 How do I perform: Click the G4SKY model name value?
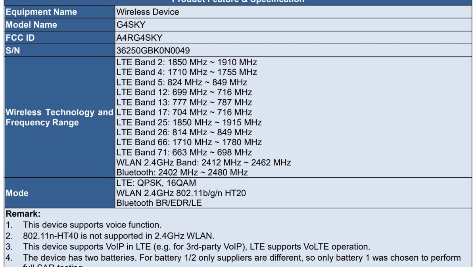[x=131, y=25]
